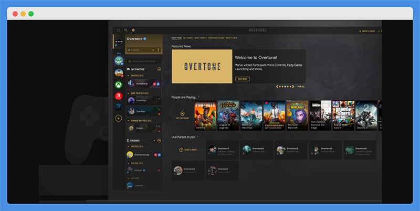Open the LiveParty party row

point(144,100)
